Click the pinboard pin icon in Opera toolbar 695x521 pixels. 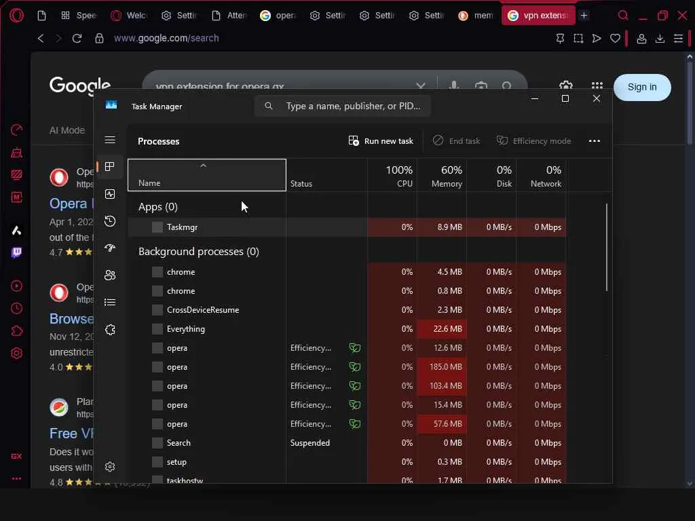(560, 39)
